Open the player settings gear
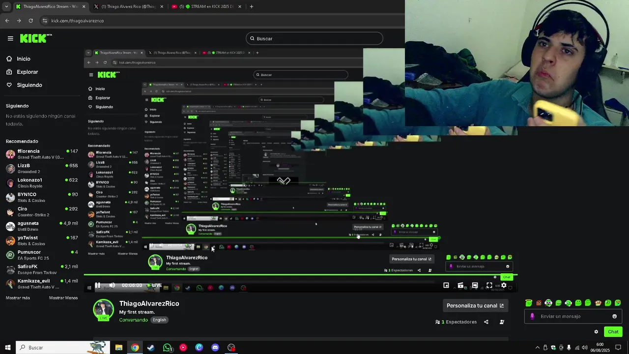Screen dimensions: 629x354 [x=504, y=285]
